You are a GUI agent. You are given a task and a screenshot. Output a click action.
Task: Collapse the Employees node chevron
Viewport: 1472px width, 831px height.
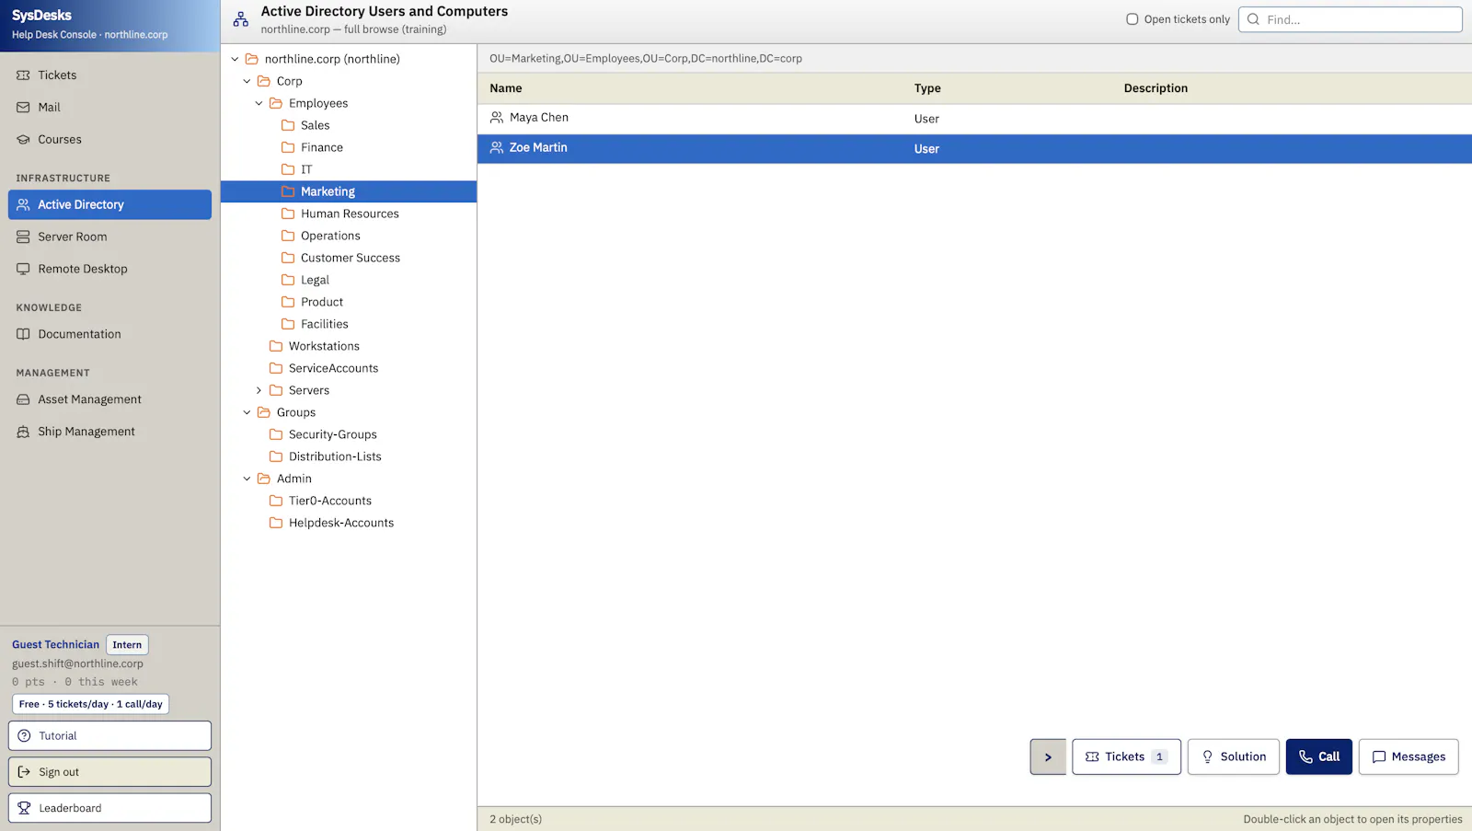coord(259,103)
